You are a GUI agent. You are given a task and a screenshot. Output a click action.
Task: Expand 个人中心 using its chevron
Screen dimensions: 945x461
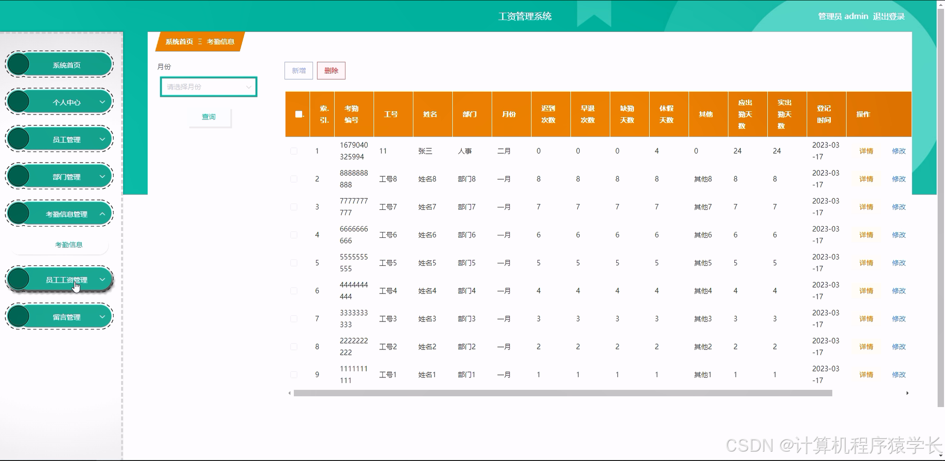(102, 102)
